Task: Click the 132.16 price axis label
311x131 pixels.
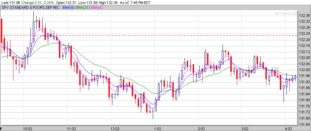Action: tap(304, 46)
